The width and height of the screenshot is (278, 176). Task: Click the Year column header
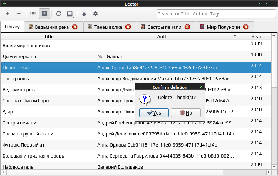coord(255,36)
